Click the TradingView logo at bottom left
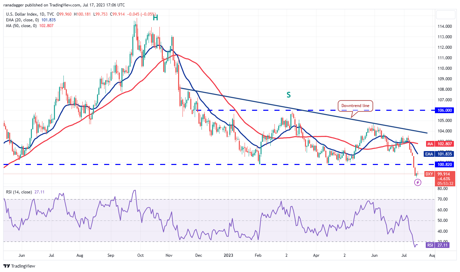The image size is (460, 272). pos(19,266)
